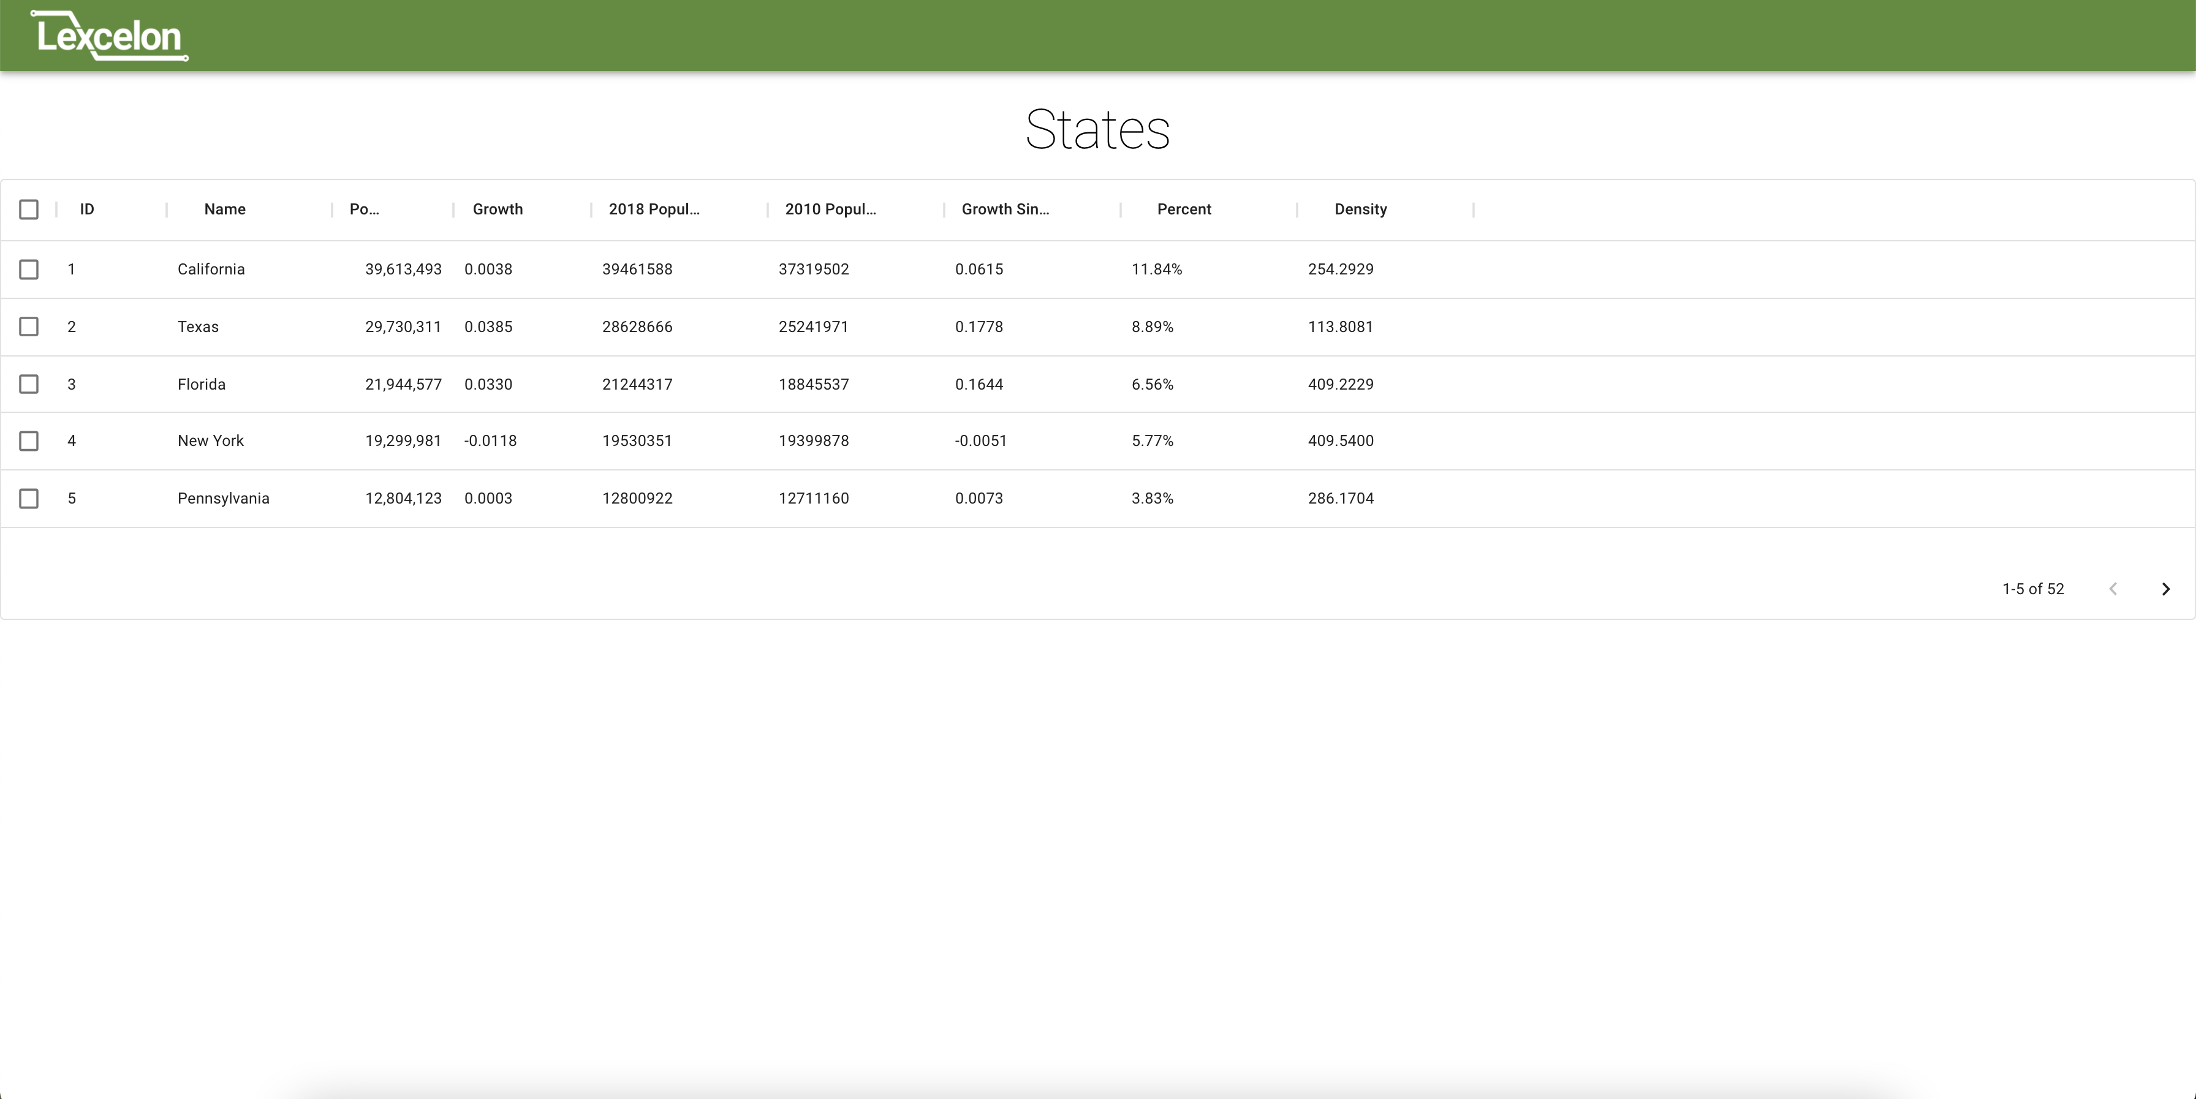The image size is (2196, 1099).
Task: Select the Pennsylvania row checkbox
Action: 29,499
